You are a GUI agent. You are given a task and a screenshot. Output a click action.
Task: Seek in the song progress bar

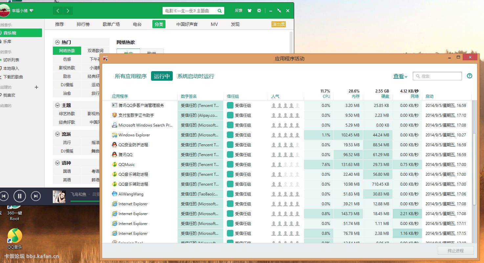(x=85, y=201)
